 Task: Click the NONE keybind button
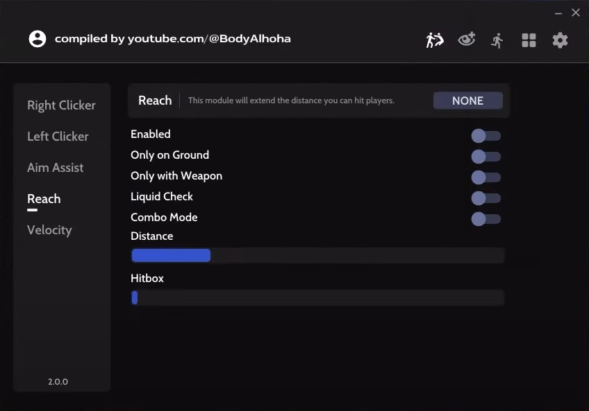click(x=467, y=100)
